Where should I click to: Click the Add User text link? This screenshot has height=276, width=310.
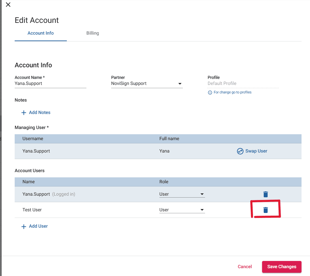click(38, 226)
